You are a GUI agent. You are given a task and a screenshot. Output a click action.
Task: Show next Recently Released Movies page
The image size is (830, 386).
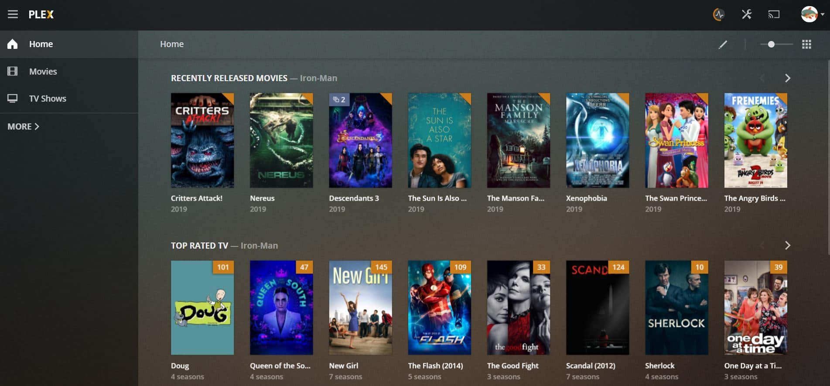point(787,78)
